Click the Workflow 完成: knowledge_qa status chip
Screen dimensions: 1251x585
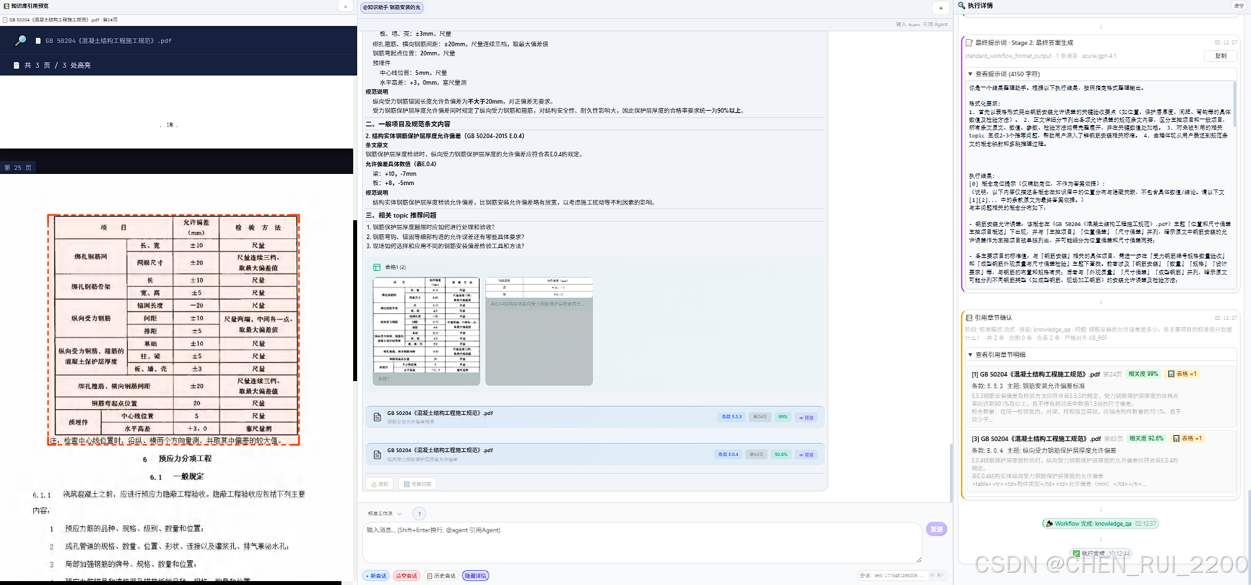1100,524
